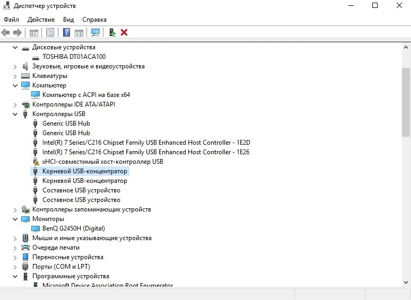Expand Контроллеры запоминающих устройств

click(15, 209)
